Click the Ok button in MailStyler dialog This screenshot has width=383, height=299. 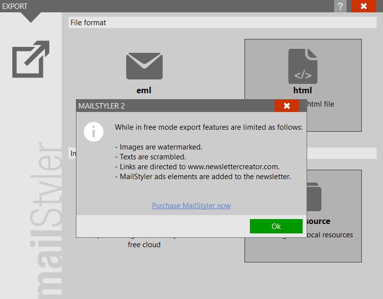click(x=276, y=226)
